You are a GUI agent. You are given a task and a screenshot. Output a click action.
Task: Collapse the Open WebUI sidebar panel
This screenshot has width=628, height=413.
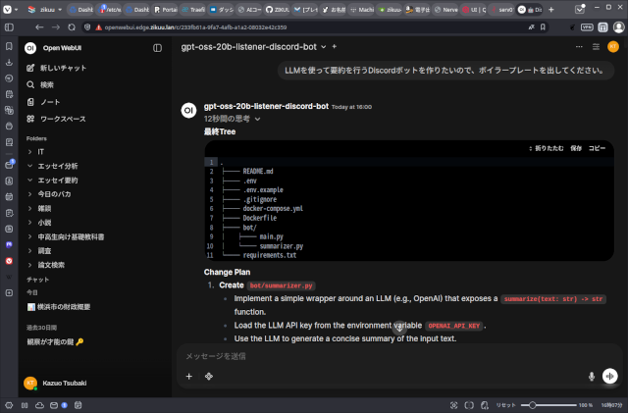tap(158, 48)
